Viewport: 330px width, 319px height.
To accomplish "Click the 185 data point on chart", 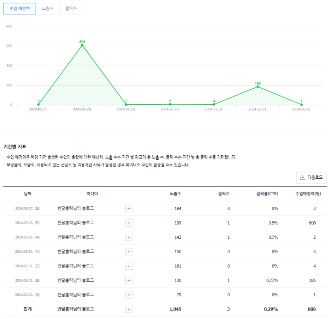I will point(258,87).
